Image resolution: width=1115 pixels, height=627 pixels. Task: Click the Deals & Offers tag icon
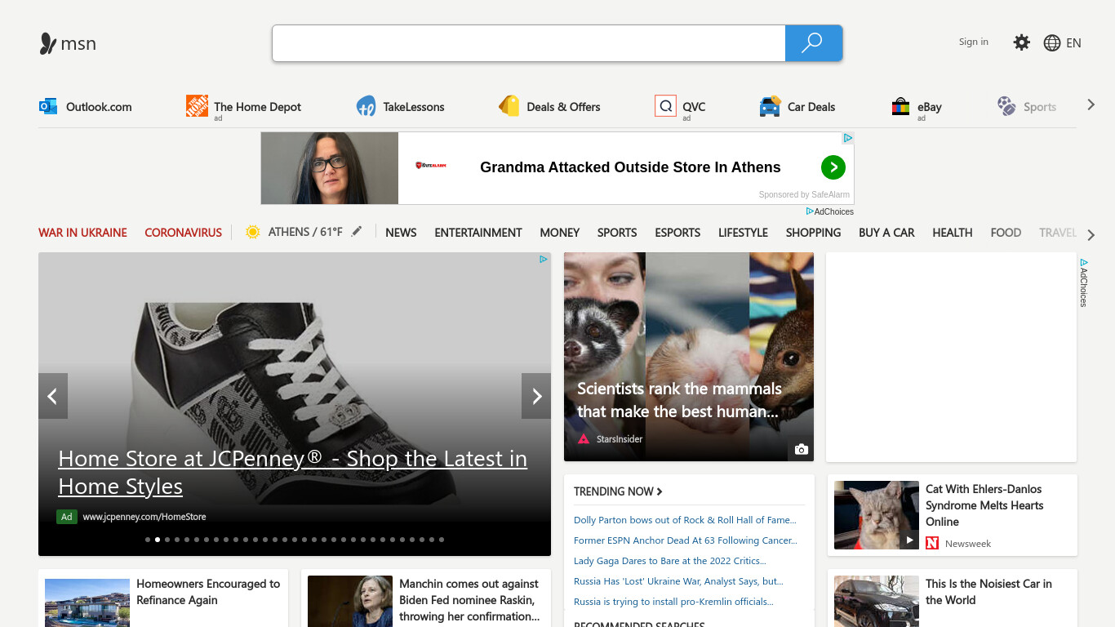[x=509, y=106]
